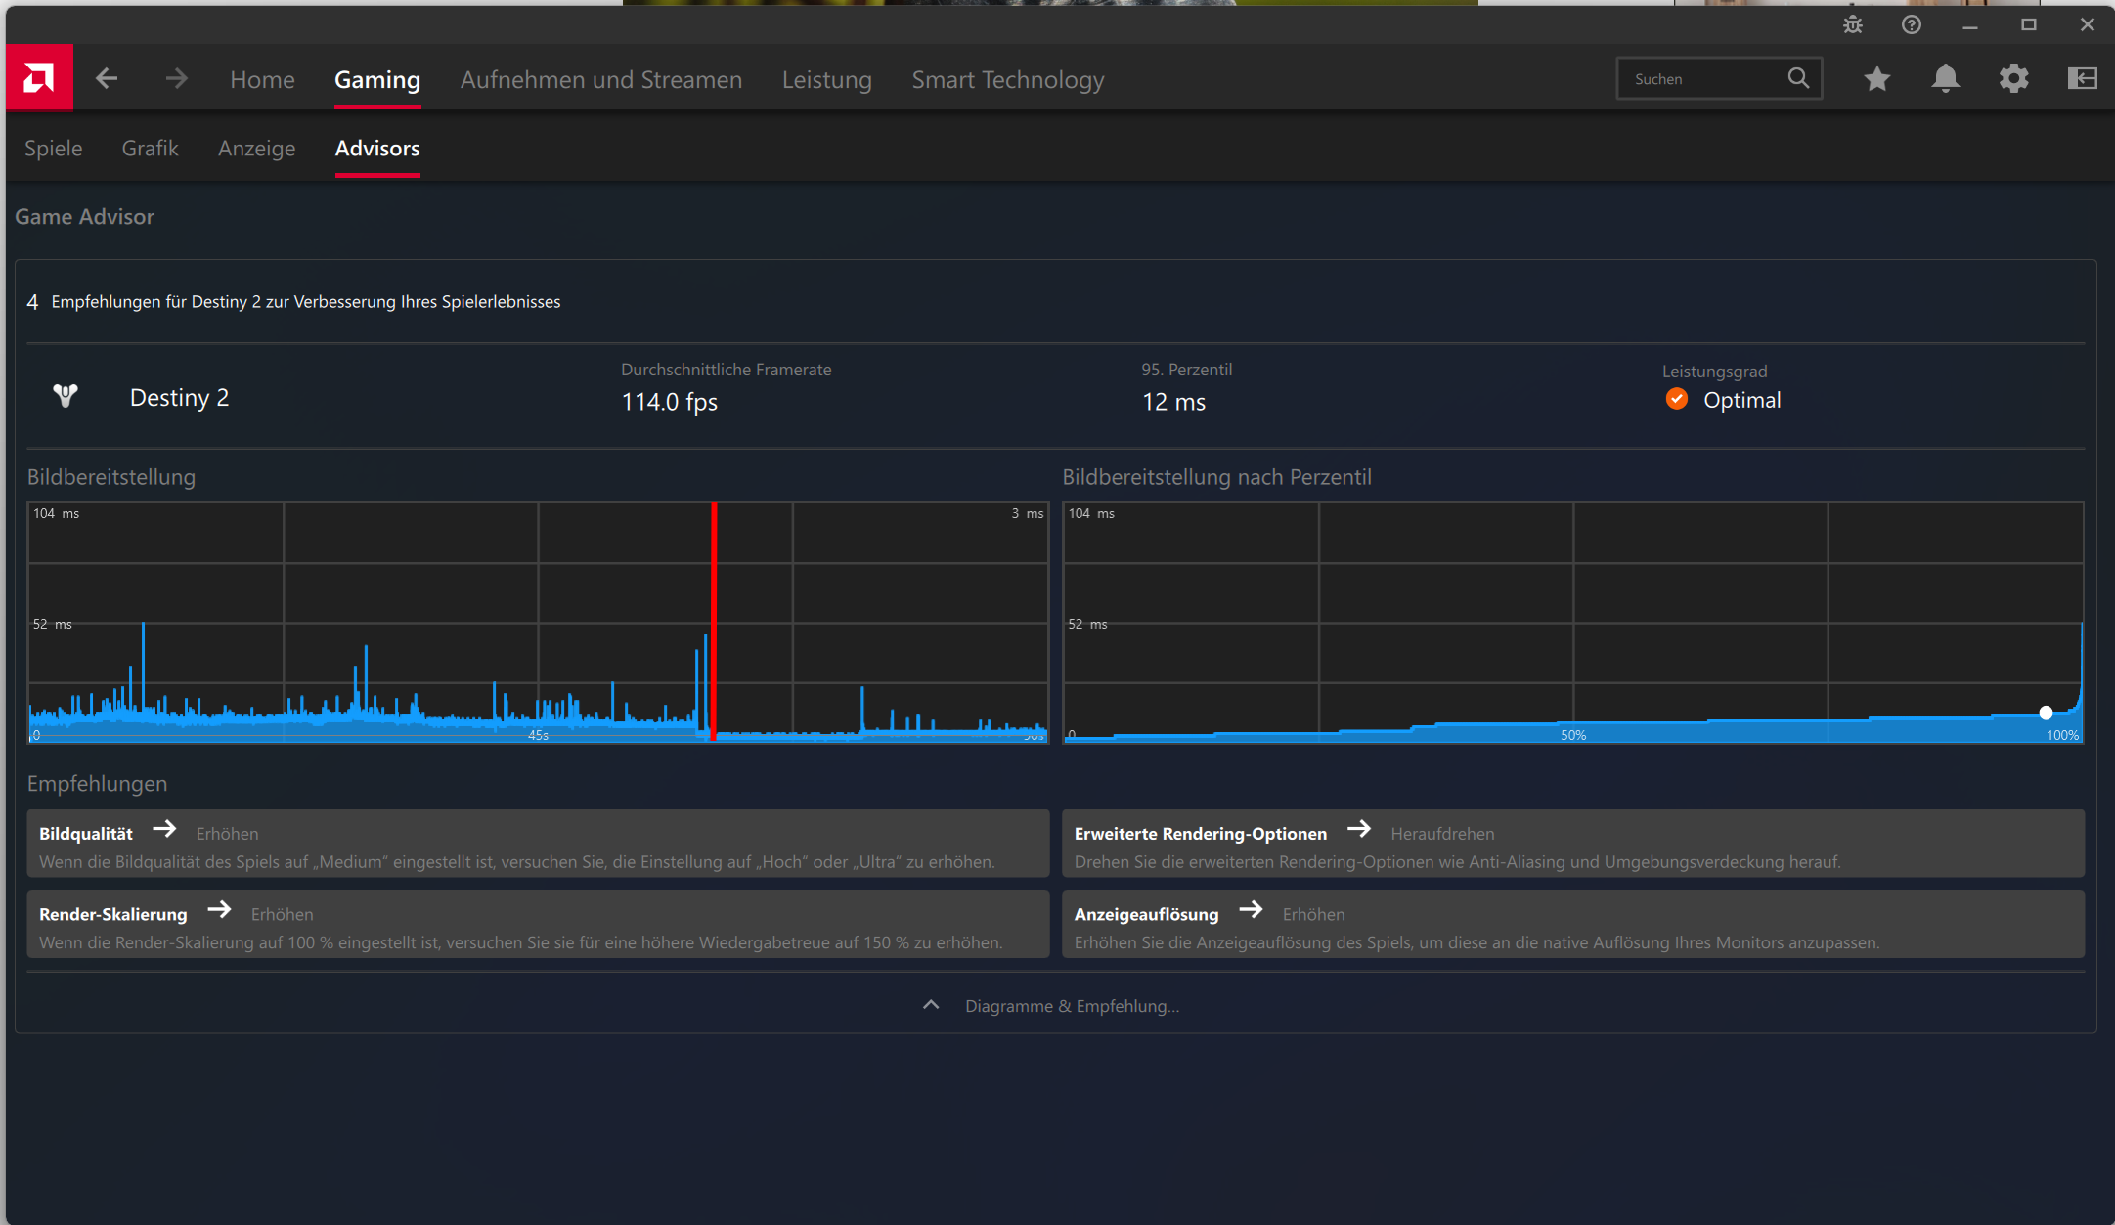Go forward using the right arrow
This screenshot has height=1225, width=2115.
coord(176,78)
